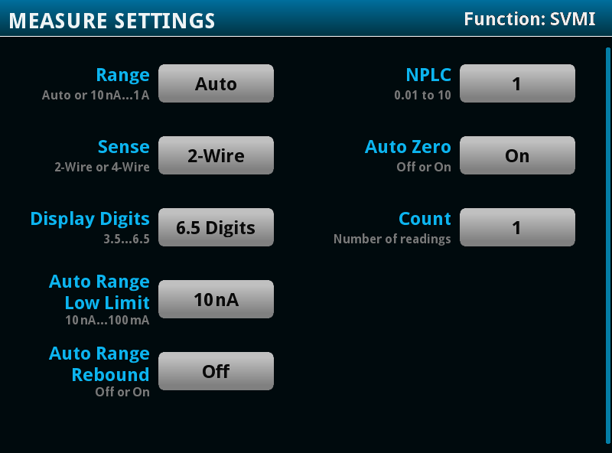
Task: Toggle the Auto Zero On button
Action: [x=517, y=156]
